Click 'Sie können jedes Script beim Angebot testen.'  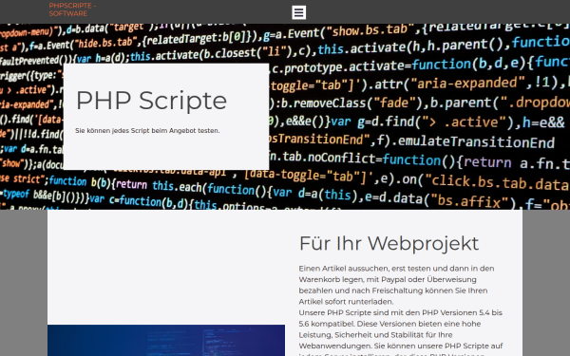[147, 130]
